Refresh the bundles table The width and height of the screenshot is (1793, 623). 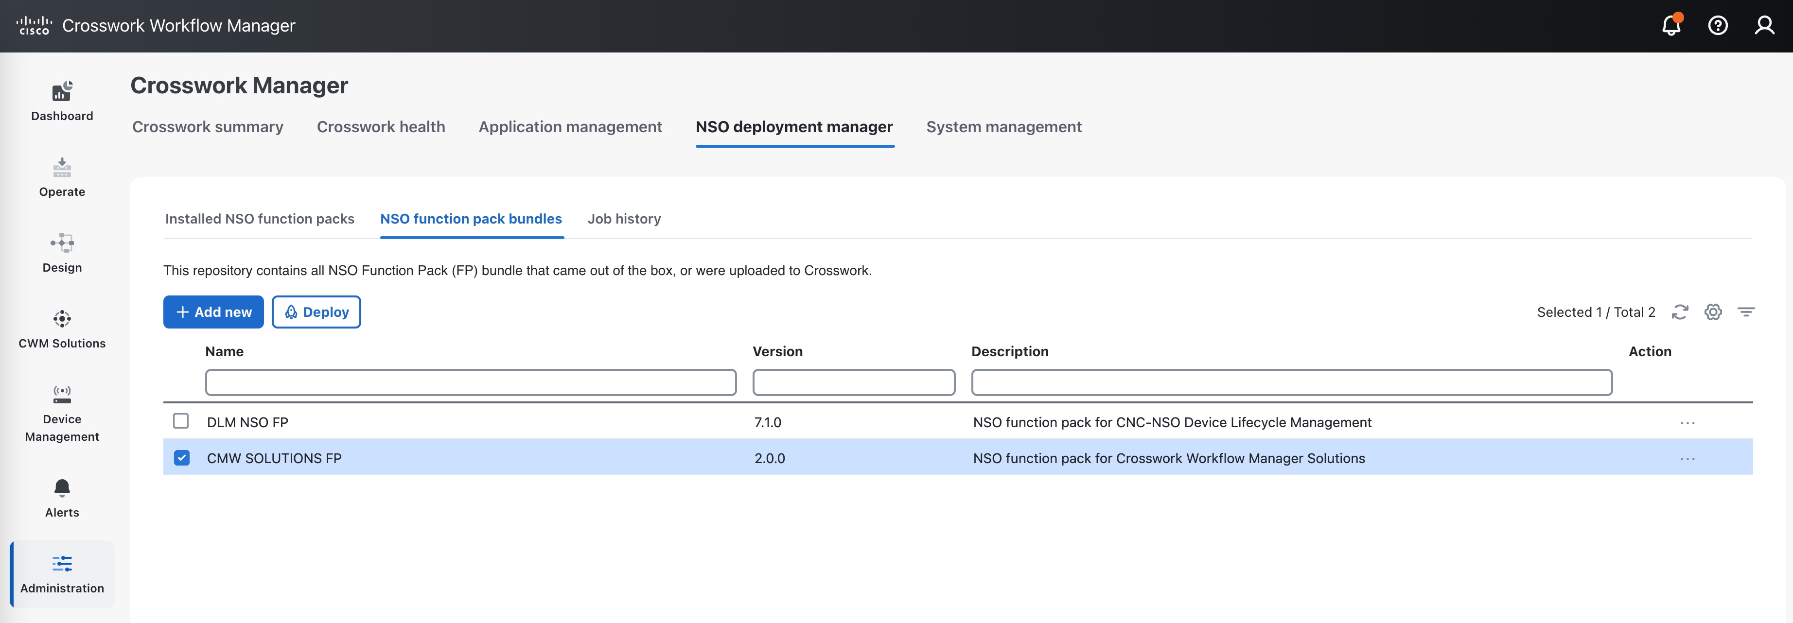point(1680,312)
